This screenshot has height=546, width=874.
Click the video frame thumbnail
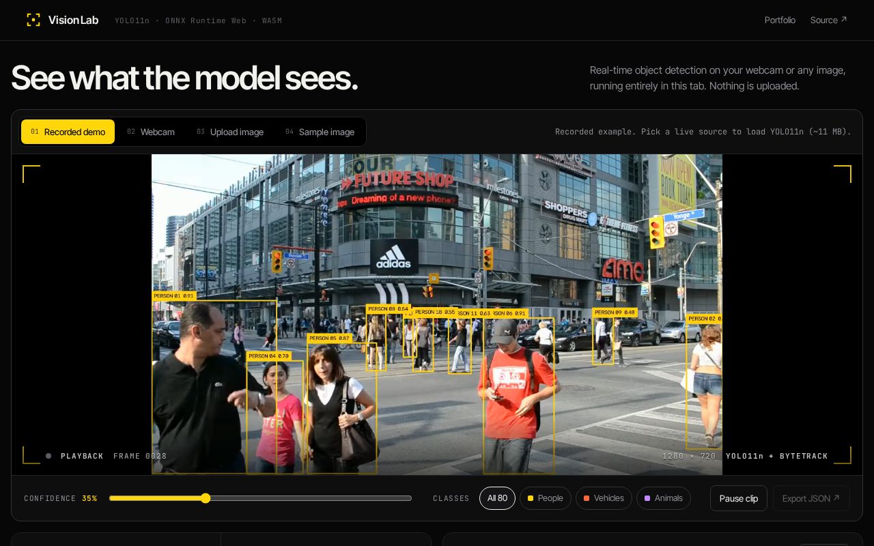click(437, 314)
